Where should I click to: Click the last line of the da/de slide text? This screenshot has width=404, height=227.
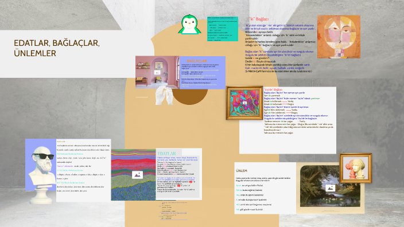[278, 133]
